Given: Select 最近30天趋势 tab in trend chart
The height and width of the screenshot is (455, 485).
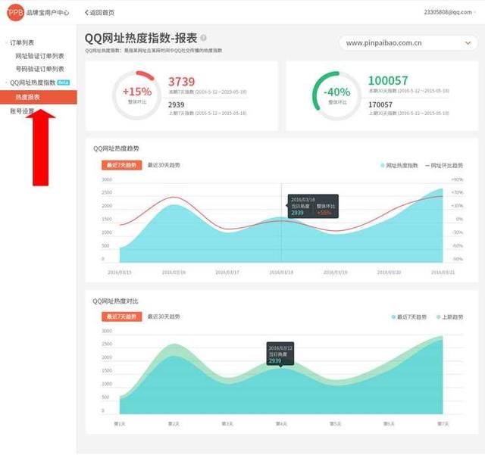Looking at the screenshot, I should 164,165.
